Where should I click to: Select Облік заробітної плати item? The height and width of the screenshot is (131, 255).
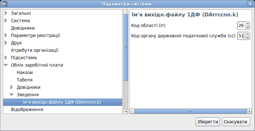click(37, 65)
